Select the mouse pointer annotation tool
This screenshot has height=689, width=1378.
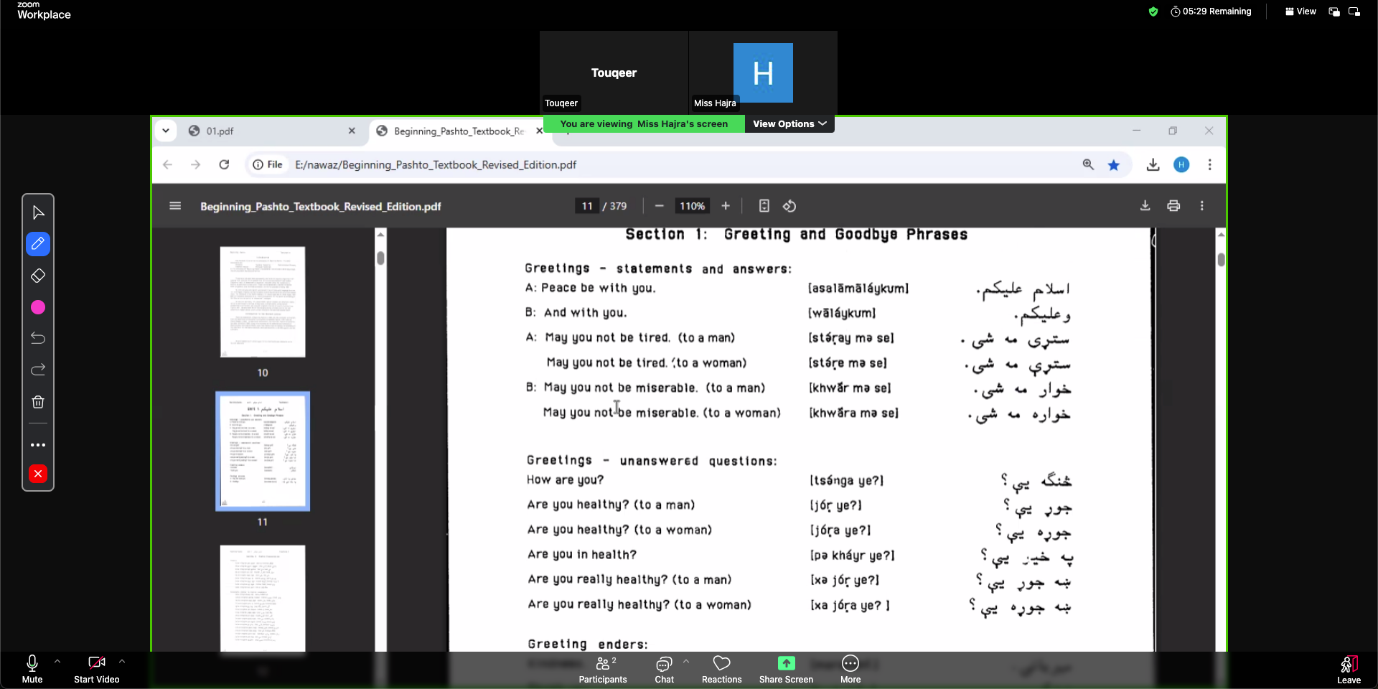(x=38, y=212)
